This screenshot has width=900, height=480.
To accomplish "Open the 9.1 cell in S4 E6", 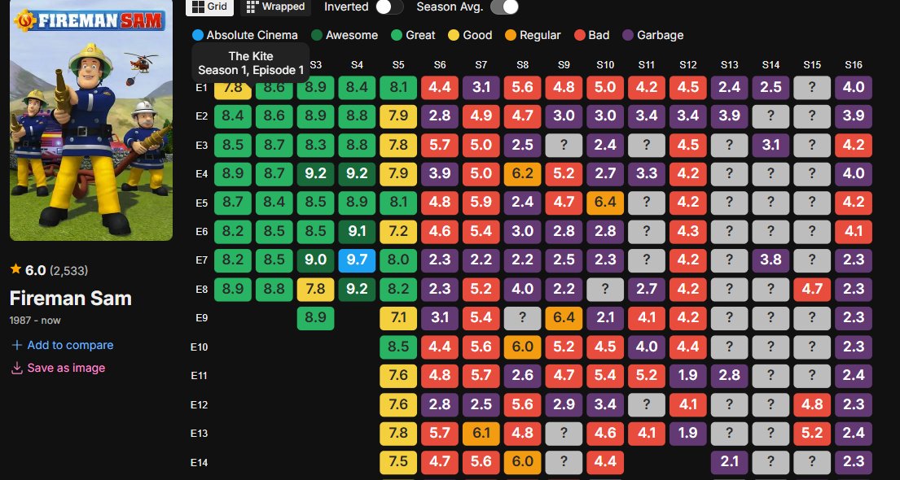I will 357,232.
